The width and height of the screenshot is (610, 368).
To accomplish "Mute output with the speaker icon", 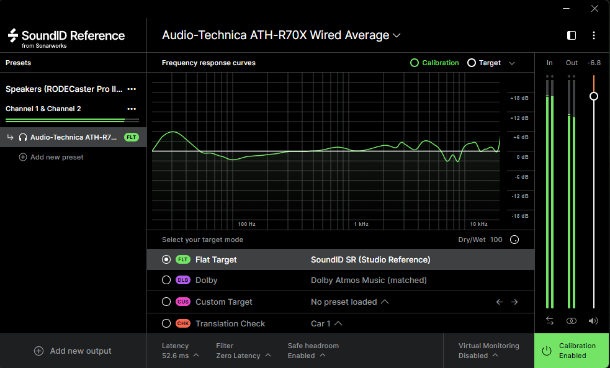I will point(593,321).
